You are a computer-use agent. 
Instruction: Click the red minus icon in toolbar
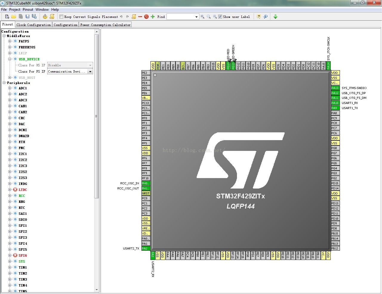pos(140,17)
